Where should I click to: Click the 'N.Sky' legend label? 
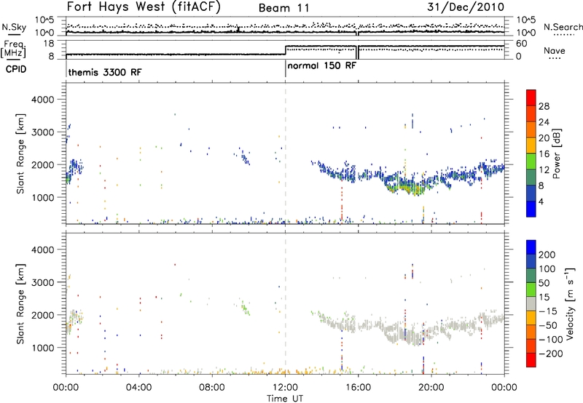point(14,27)
